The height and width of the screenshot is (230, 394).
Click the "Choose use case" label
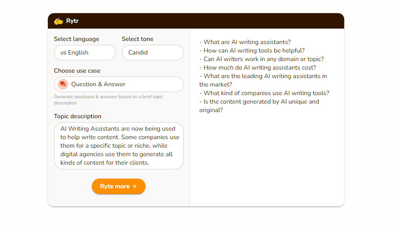pyautogui.click(x=77, y=71)
